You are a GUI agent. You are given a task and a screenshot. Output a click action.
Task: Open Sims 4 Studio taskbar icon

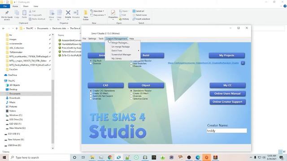coord(118,157)
